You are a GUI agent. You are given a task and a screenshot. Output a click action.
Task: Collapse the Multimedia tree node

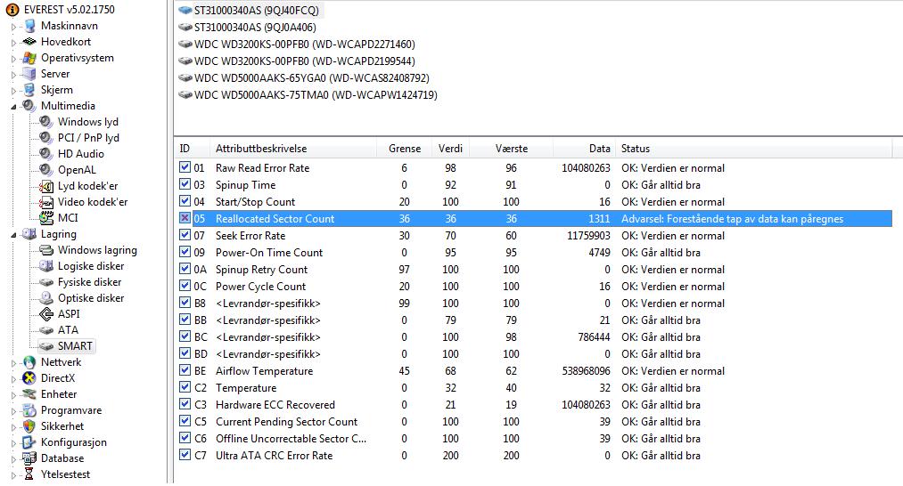[x=14, y=107]
